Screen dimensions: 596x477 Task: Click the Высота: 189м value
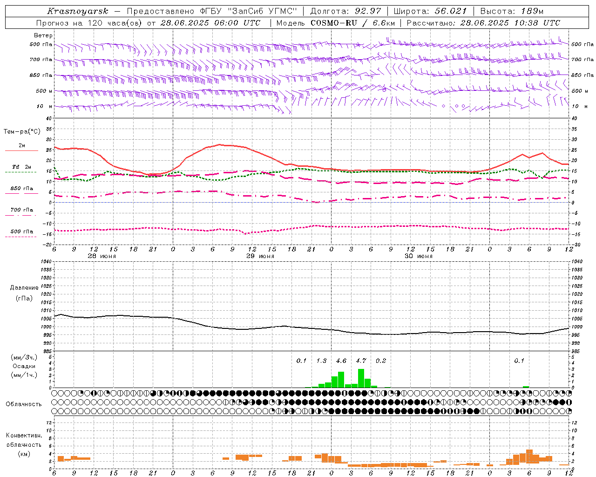(512, 11)
